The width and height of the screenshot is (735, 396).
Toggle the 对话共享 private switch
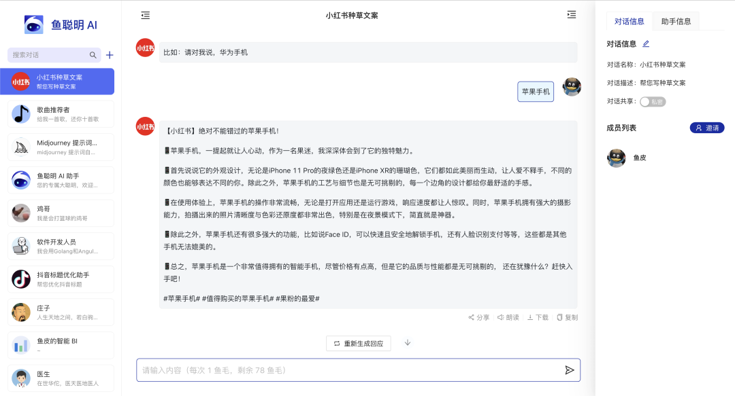click(653, 101)
